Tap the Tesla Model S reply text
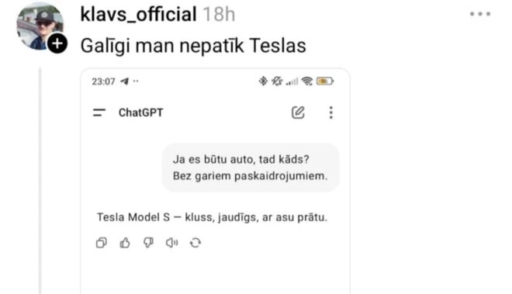The image size is (512, 294). [212, 217]
